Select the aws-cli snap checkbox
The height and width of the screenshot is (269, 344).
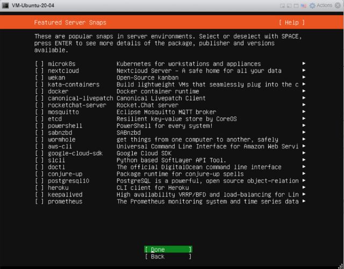[x=39, y=146]
